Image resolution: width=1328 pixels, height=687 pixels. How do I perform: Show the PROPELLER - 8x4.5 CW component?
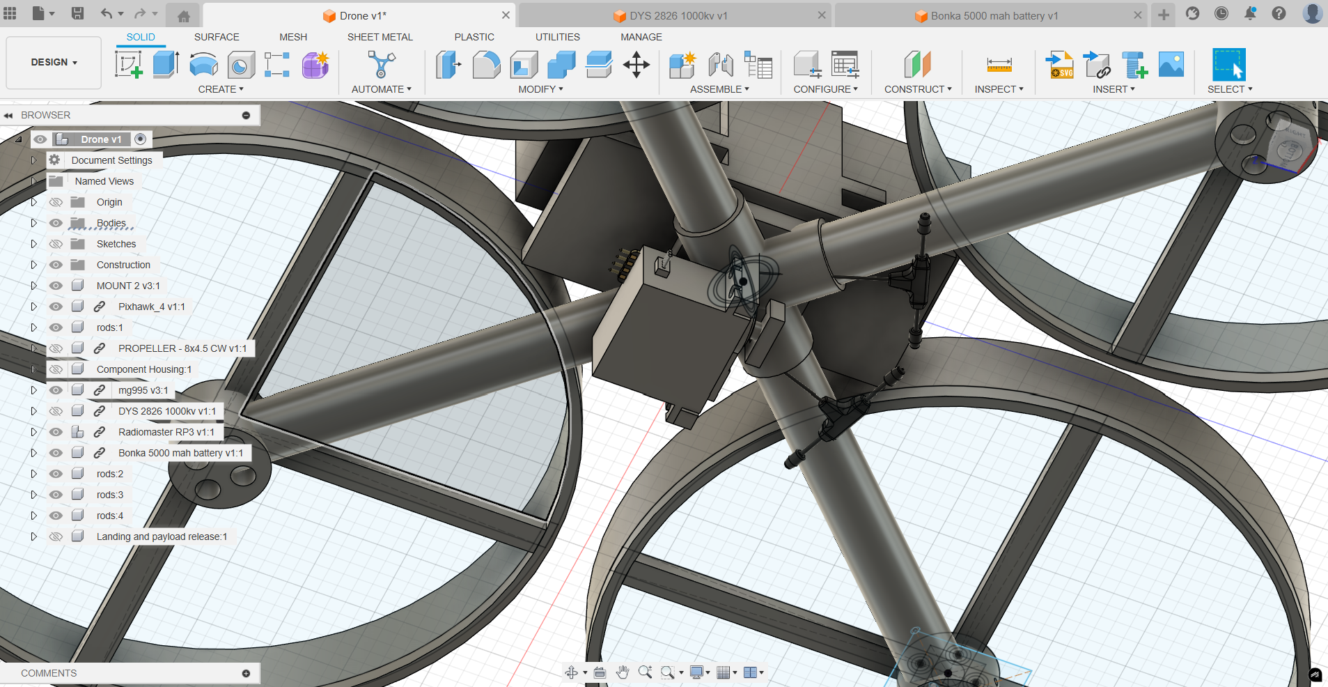[56, 348]
